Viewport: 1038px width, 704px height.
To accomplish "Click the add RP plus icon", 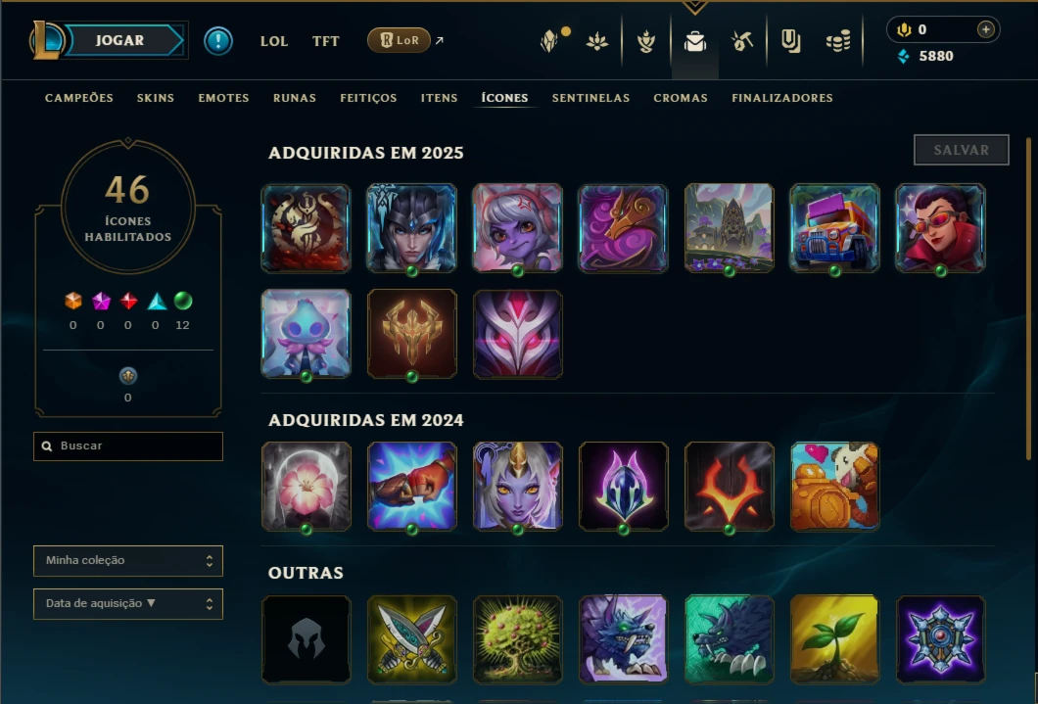I will pos(986,29).
